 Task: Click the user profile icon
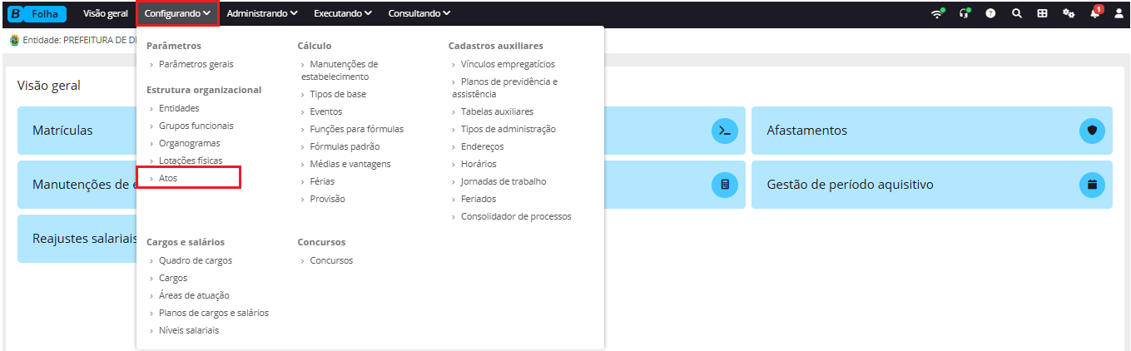coord(1119,13)
